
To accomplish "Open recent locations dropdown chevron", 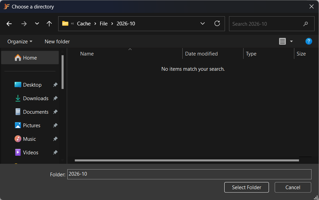I will point(37,24).
